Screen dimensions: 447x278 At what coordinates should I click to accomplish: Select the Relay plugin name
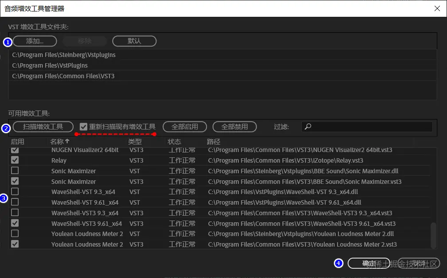[59, 160]
